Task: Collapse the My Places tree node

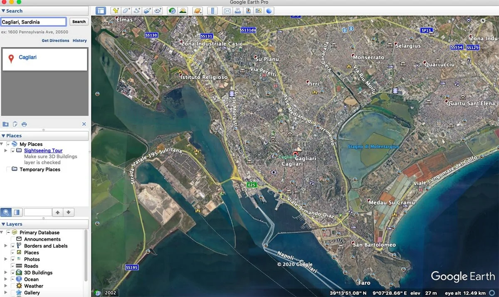Action: 2,144
